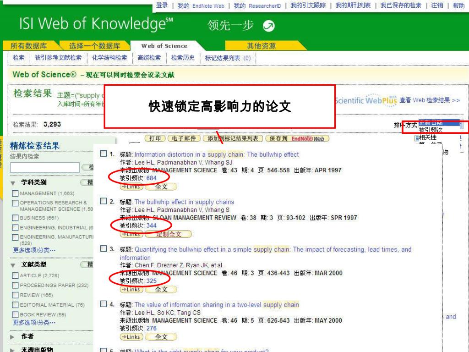Check ENGINEERING, INDUSTRIAL category filter
This screenshot has width=469, height=352.
coord(15,227)
